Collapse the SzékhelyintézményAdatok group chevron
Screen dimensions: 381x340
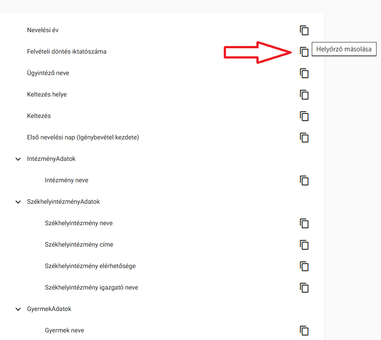(18, 202)
